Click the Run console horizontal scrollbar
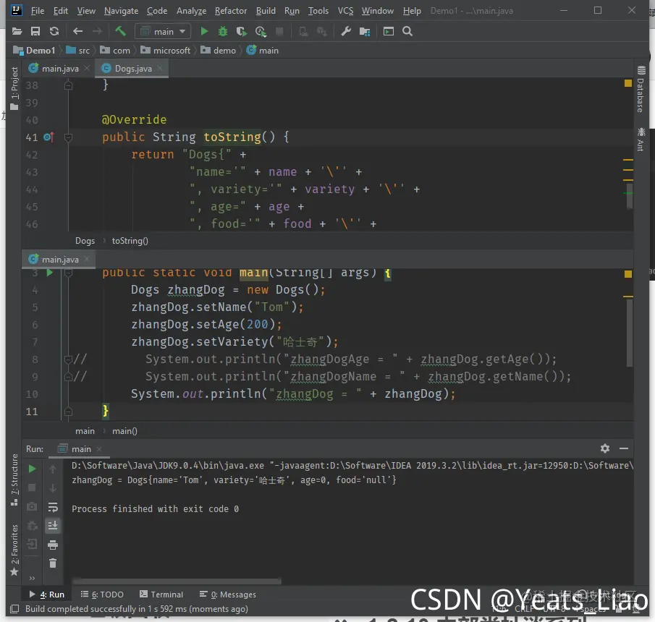The width and height of the screenshot is (655, 622). [x=177, y=581]
